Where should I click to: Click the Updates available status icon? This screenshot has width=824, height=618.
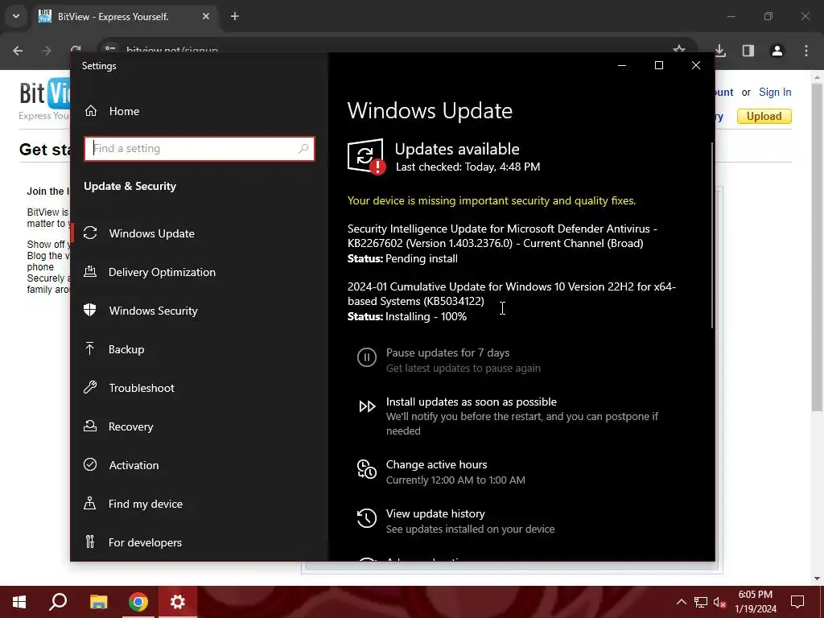[x=366, y=156]
